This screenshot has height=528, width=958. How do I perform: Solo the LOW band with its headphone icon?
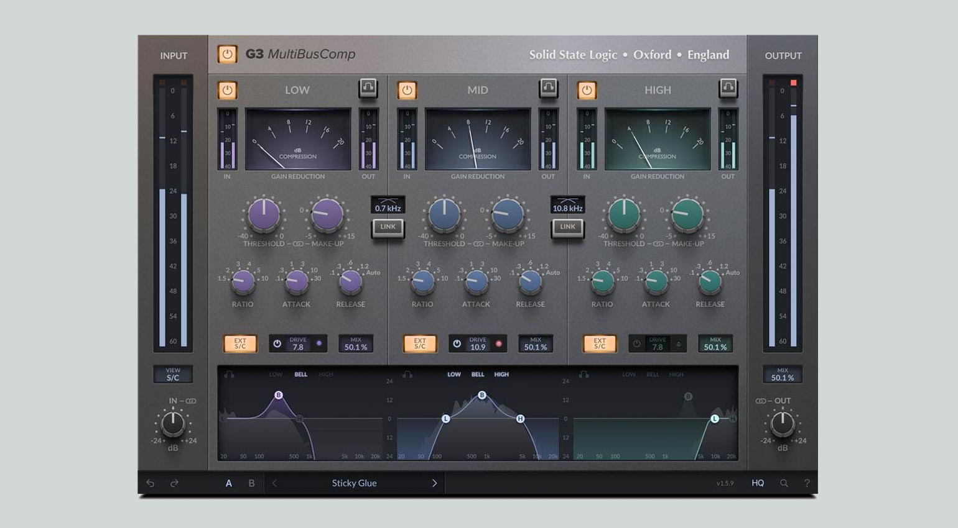(368, 88)
